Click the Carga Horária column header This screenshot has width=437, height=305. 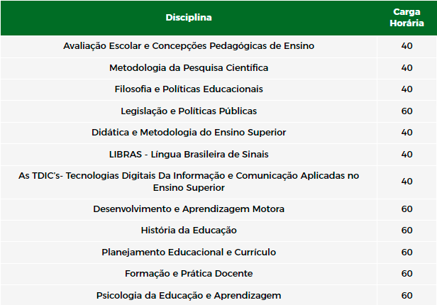click(406, 18)
